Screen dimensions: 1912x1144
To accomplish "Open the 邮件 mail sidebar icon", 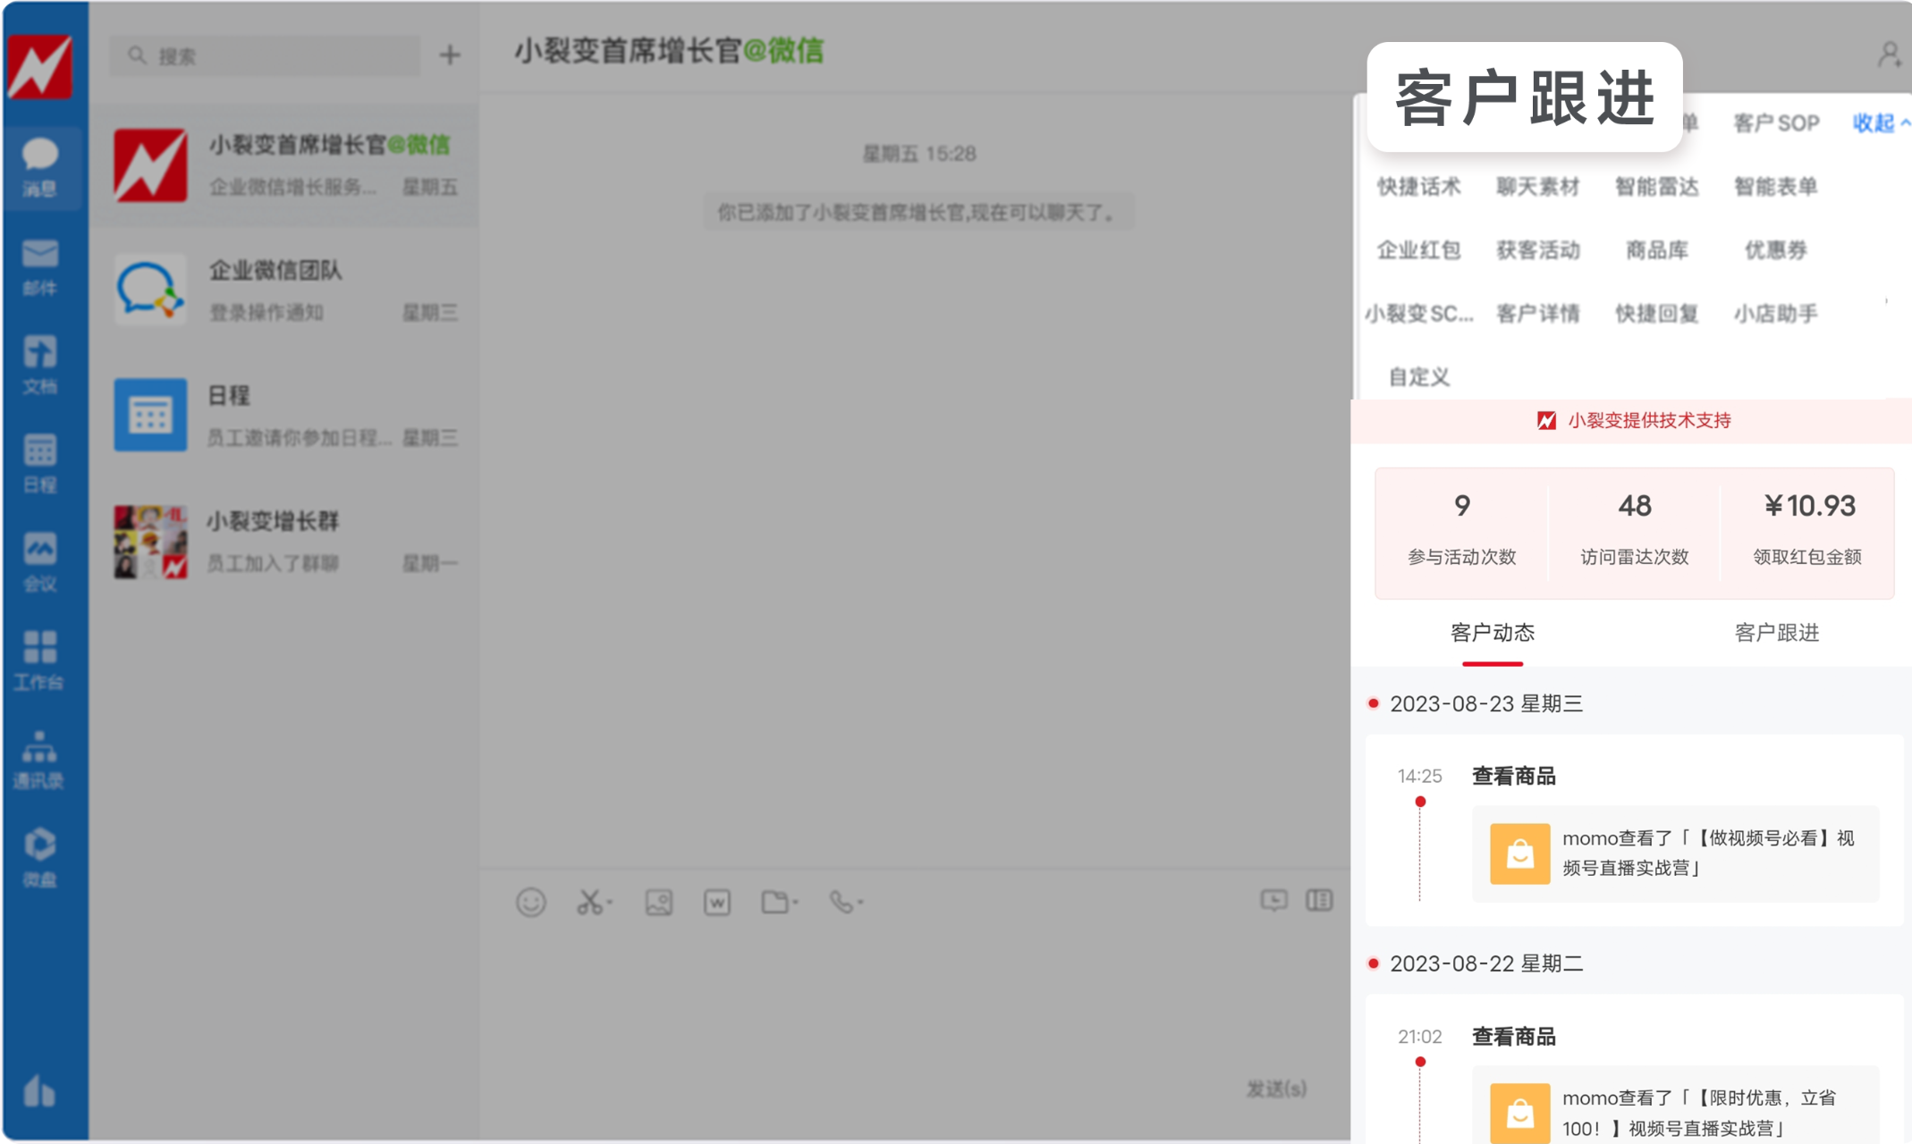I will 40,266.
